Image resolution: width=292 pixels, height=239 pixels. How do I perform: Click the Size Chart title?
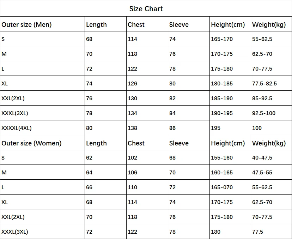[x=146, y=9]
